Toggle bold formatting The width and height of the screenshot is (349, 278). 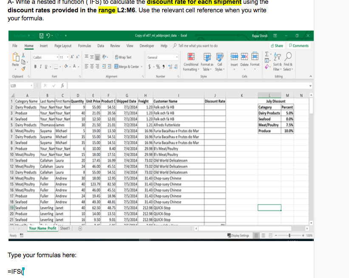(x=35, y=66)
